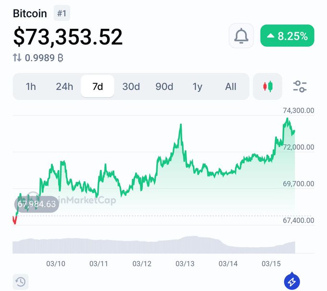
Task: Show All time price history
Action: 231,87
